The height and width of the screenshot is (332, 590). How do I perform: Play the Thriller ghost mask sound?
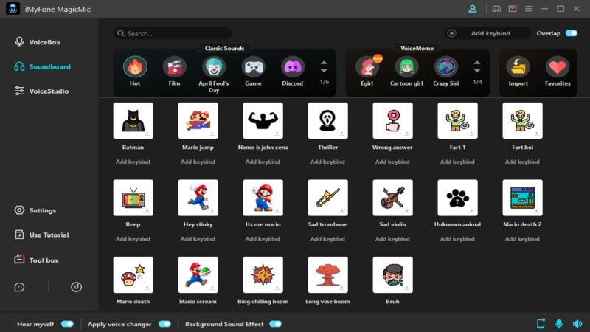pos(327,120)
